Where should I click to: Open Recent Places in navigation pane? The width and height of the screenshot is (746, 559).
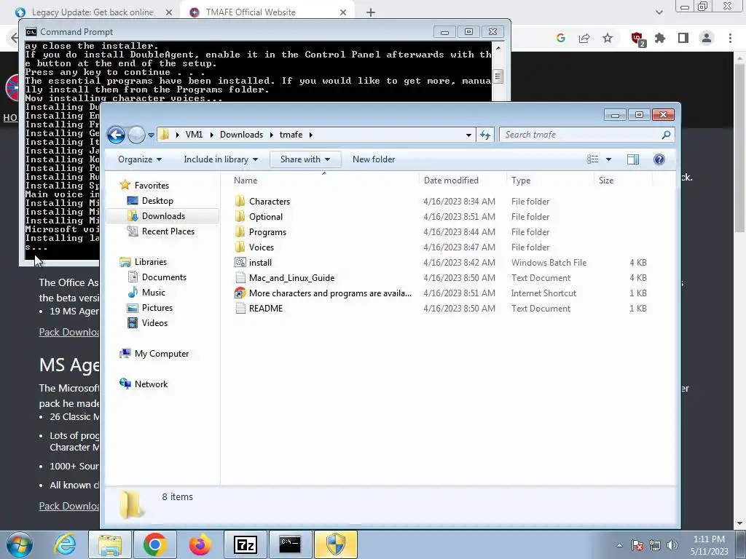(x=168, y=231)
